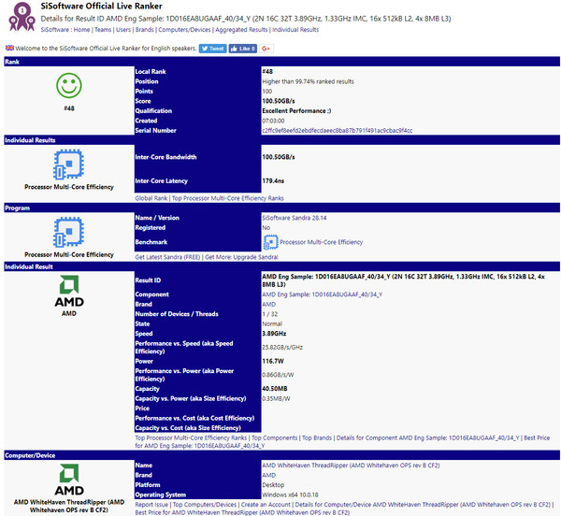Open Top Processor Multi-Core Efficiency Ranks under Individual Results
561x516 pixels.
pyautogui.click(x=228, y=198)
